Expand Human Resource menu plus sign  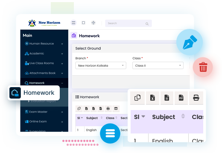62,44
